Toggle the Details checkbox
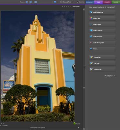The width and height of the screenshot is (120, 130). 78,2
